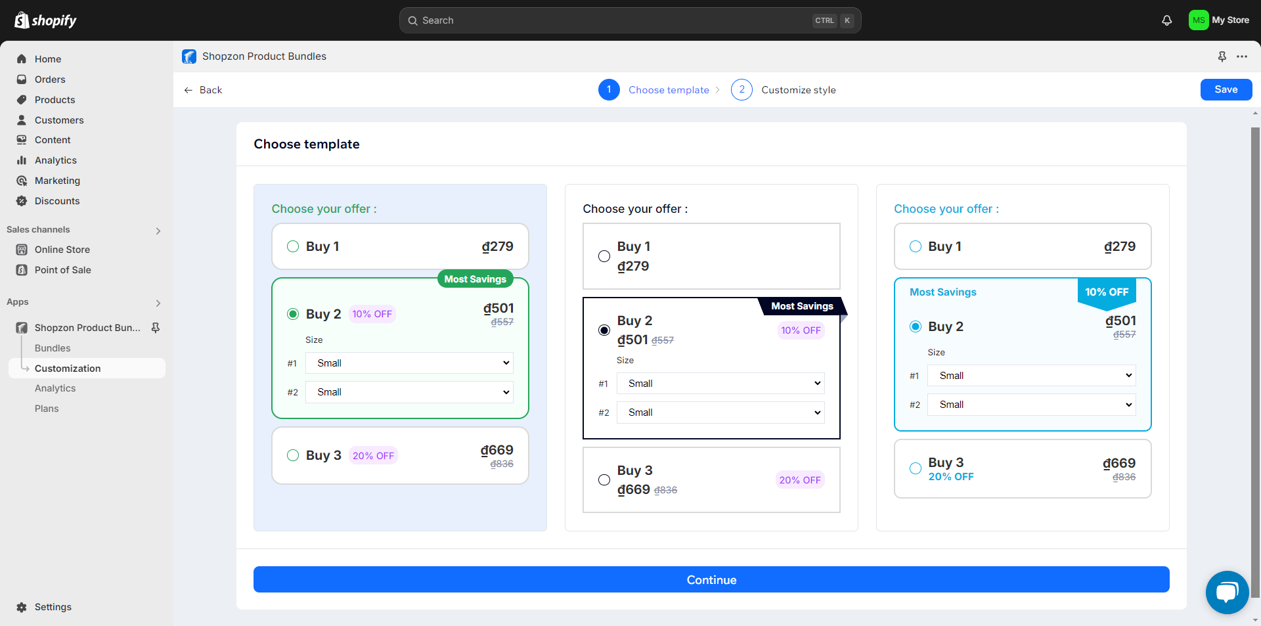Click the search magnifier icon

tap(412, 20)
